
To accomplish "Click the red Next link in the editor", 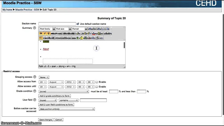I will (x=46, y=49).
